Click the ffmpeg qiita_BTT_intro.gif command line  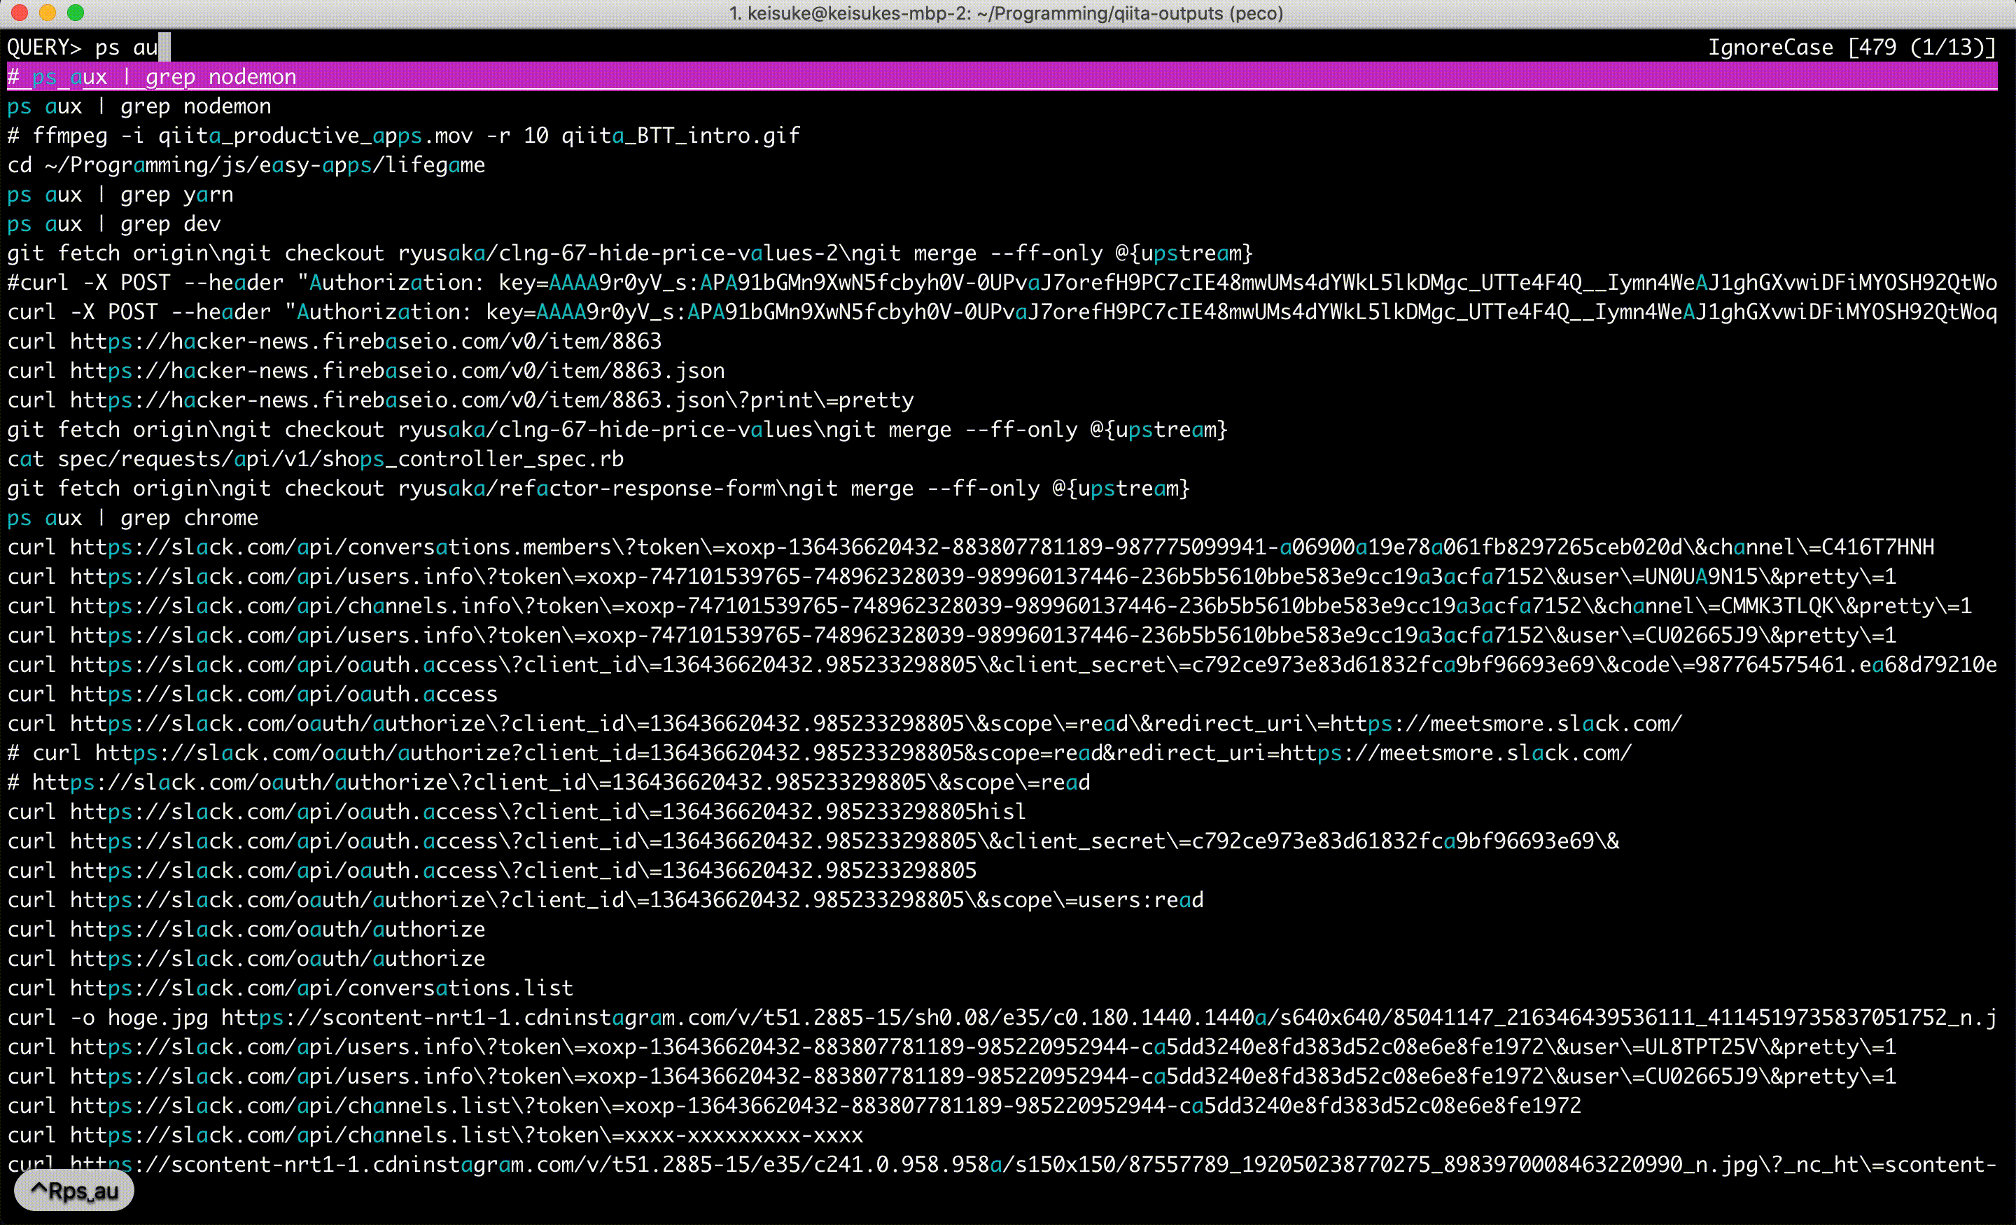click(403, 136)
